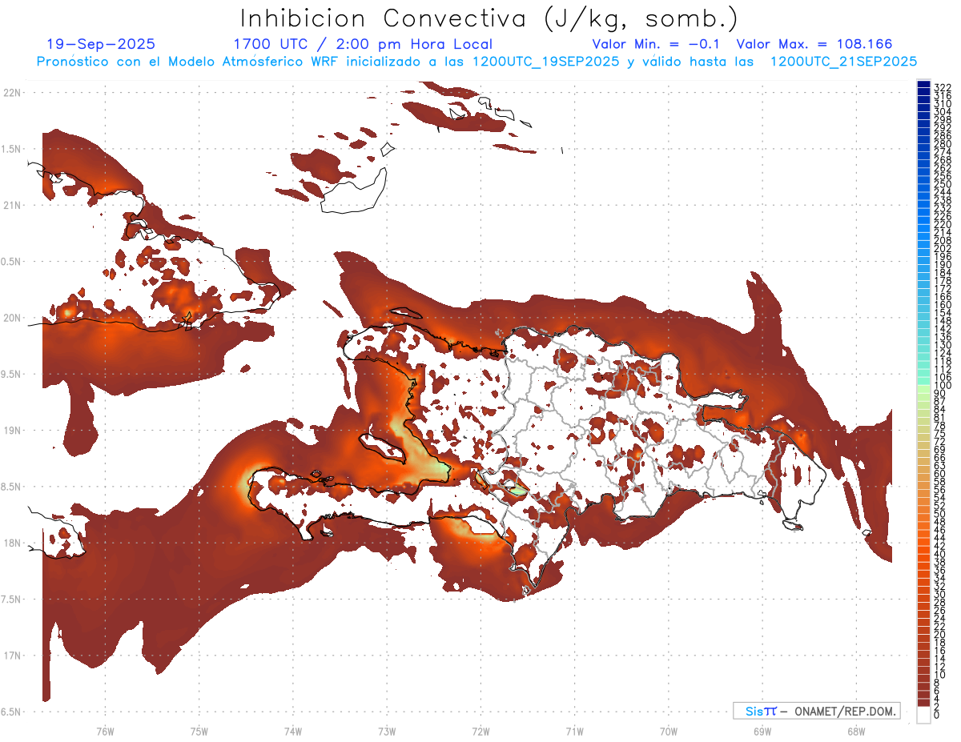Select the orange 40 colorbar level
This screenshot has height=742, width=961.
[x=923, y=554]
